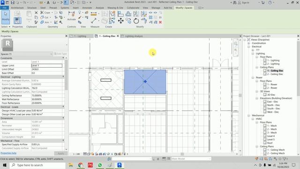Viewport: 300px width, 169px height.
Task: Select the 2 - Ceiling Elec view
Action: (275, 74)
